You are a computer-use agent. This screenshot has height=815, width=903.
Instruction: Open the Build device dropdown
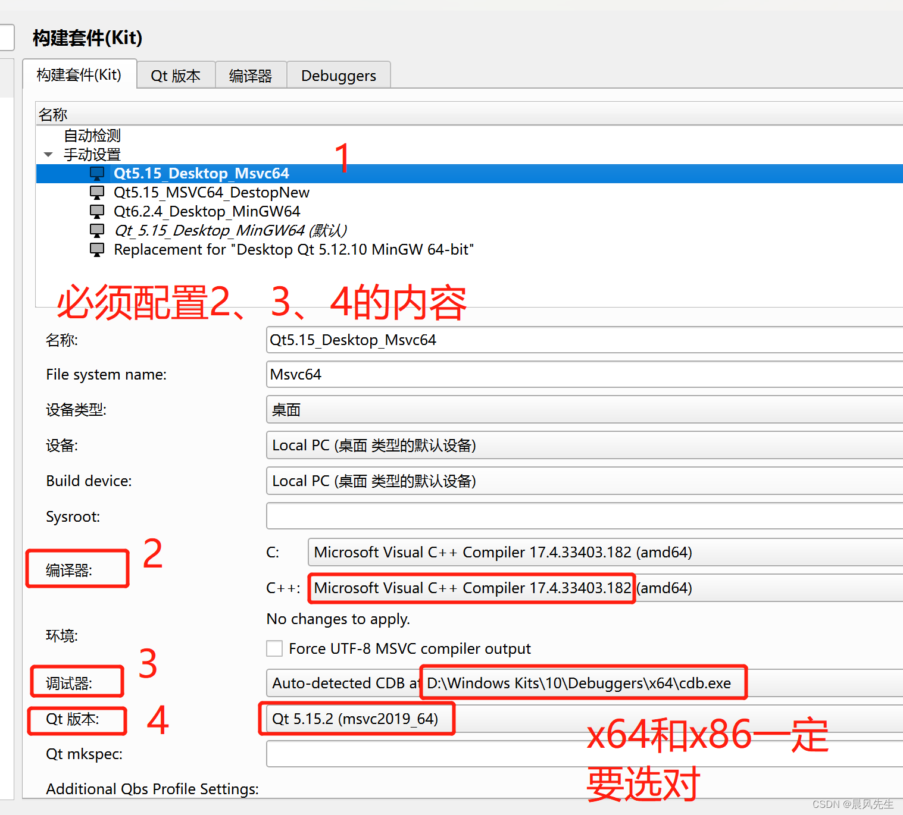pos(585,481)
